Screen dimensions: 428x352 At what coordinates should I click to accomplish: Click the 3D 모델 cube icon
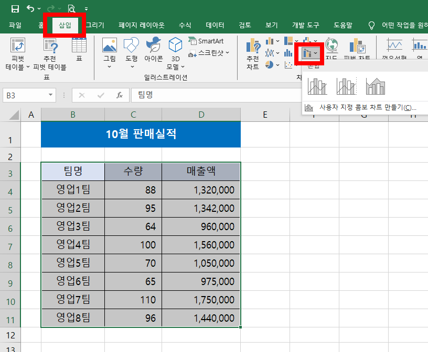click(x=175, y=45)
